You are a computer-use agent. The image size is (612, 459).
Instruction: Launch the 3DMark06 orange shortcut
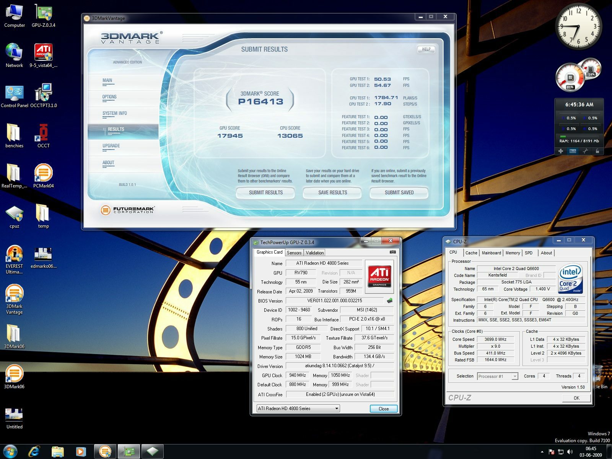15,377
